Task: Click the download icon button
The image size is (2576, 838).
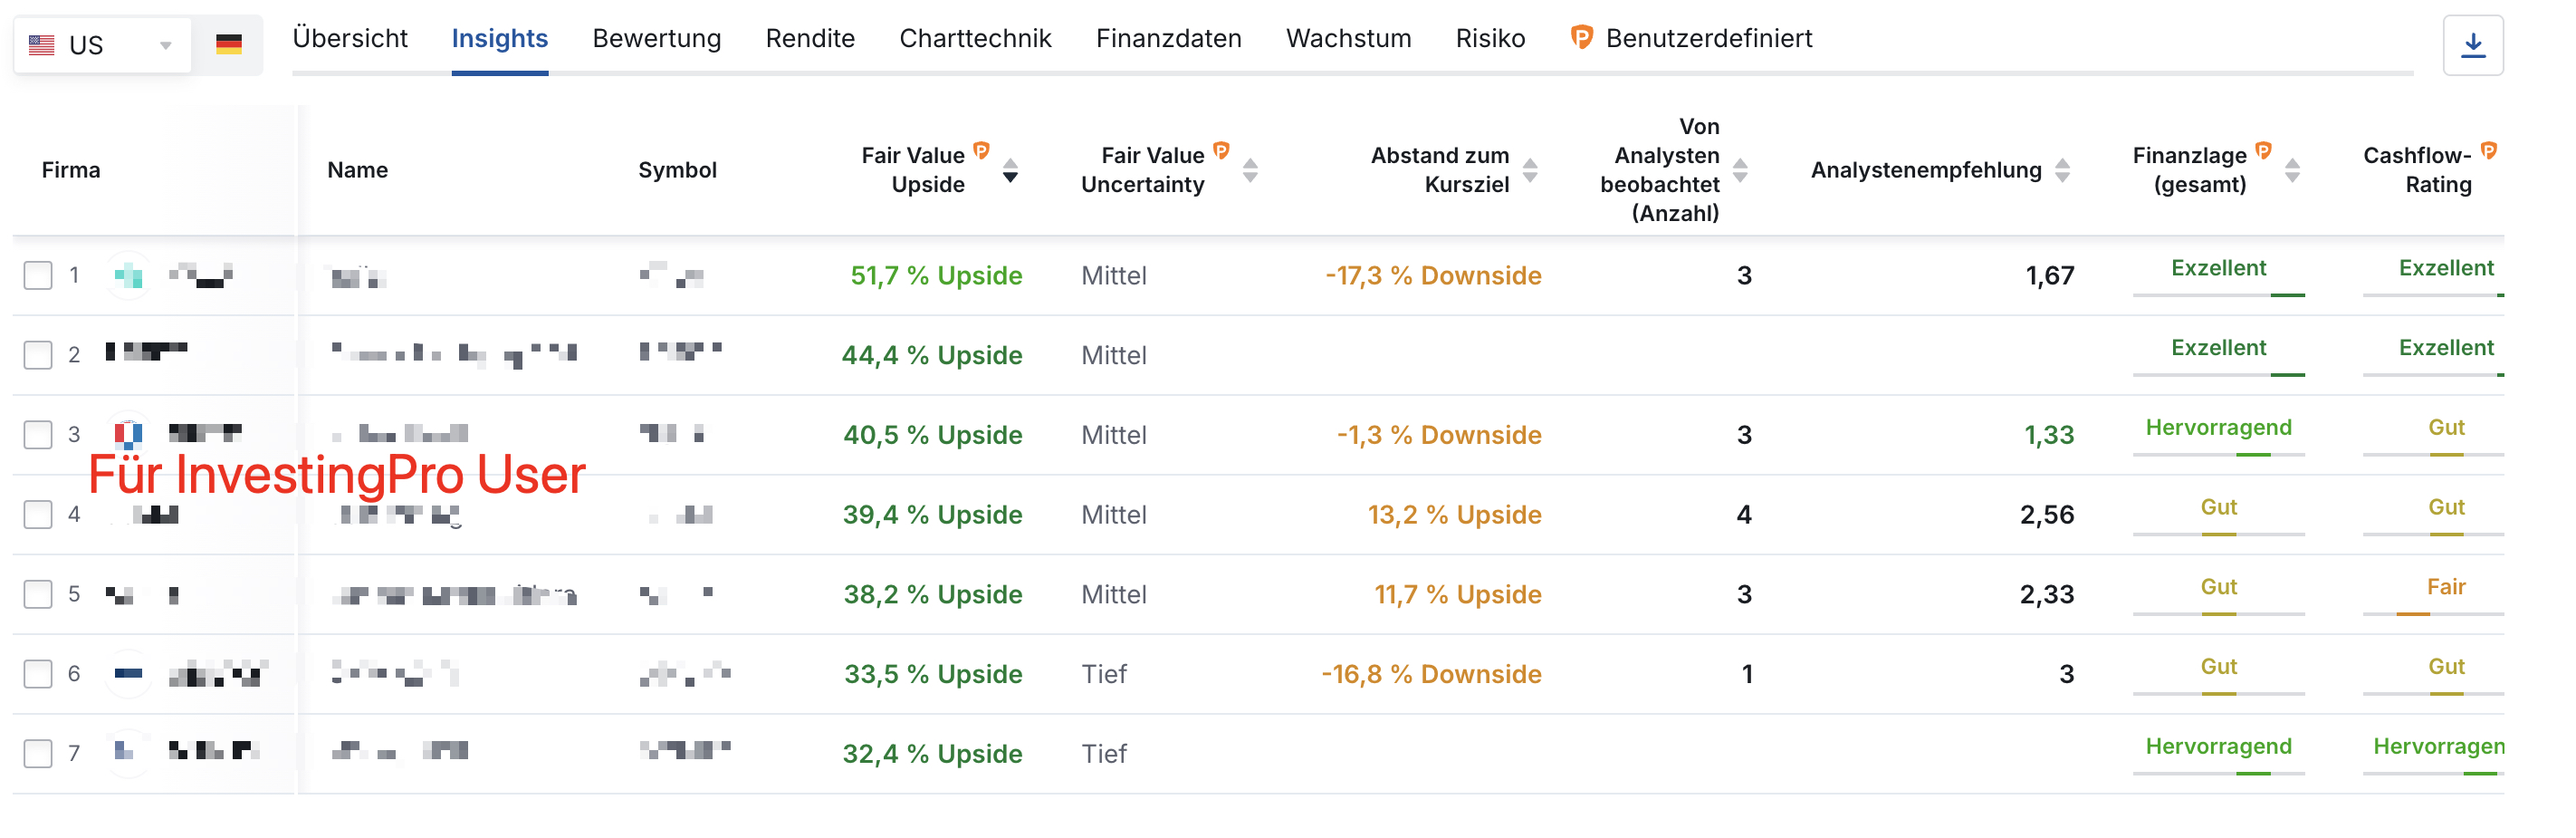Action: click(x=2472, y=45)
